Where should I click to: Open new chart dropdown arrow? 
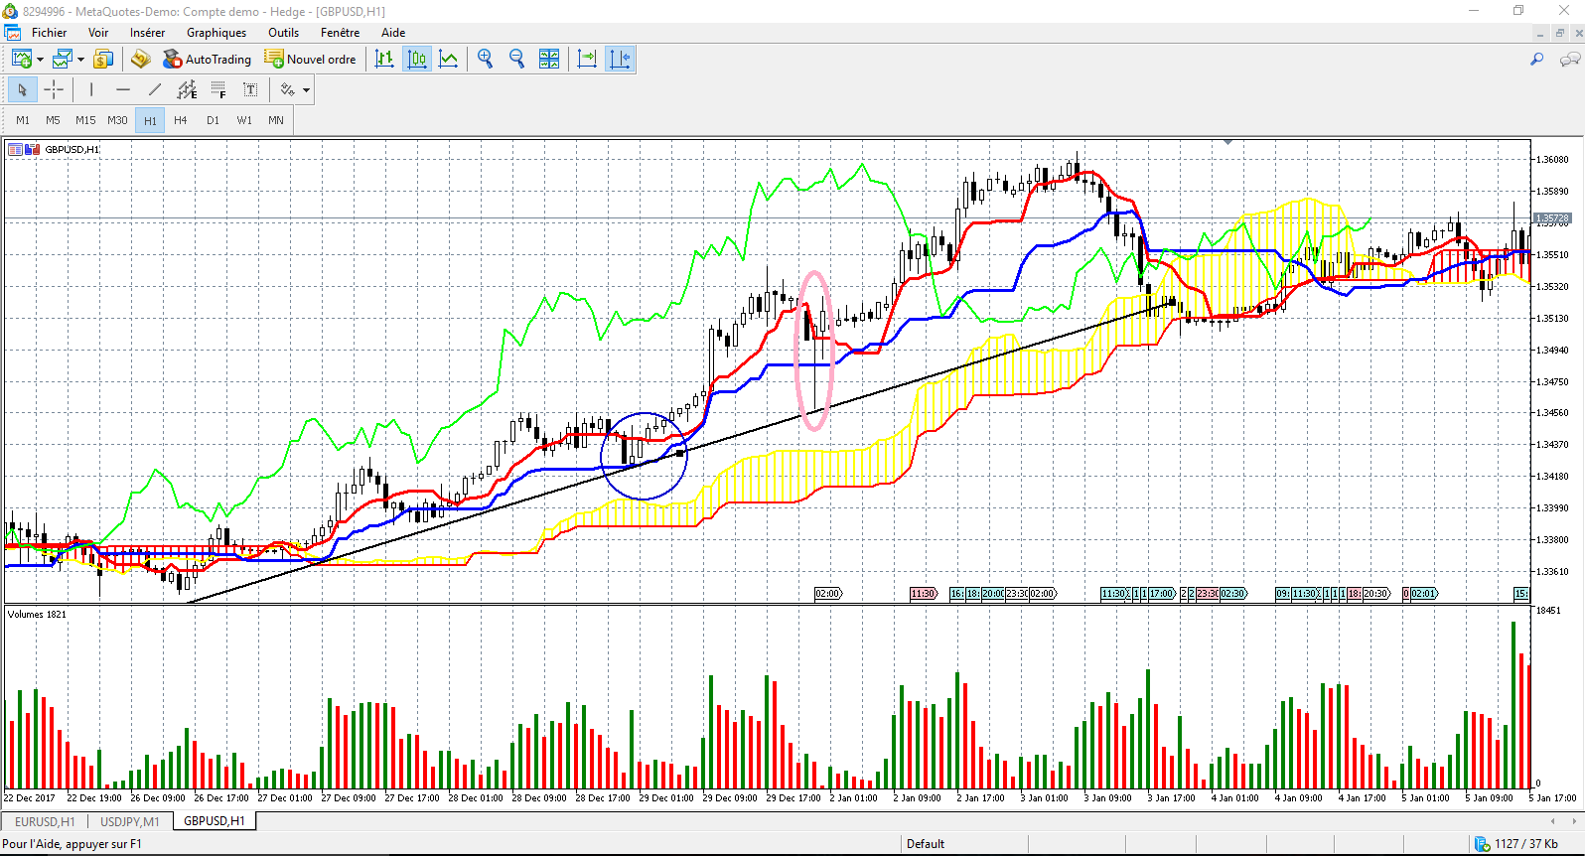coord(41,60)
